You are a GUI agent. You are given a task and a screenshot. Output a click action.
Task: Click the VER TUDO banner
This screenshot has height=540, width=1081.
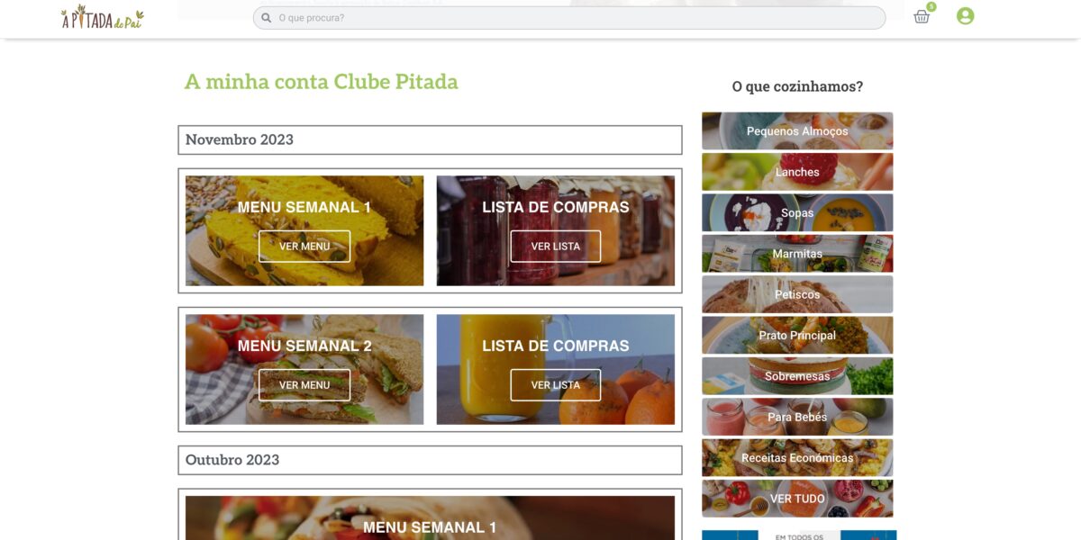[797, 499]
